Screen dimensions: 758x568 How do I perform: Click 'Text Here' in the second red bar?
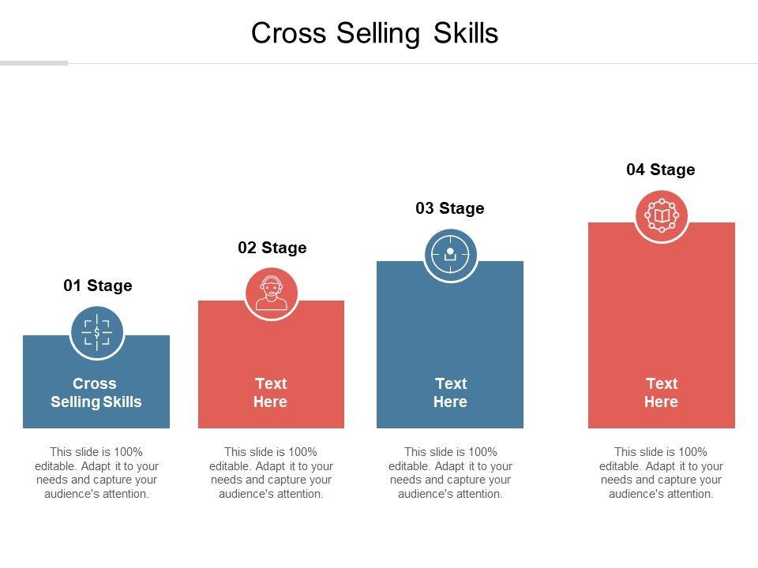click(271, 393)
